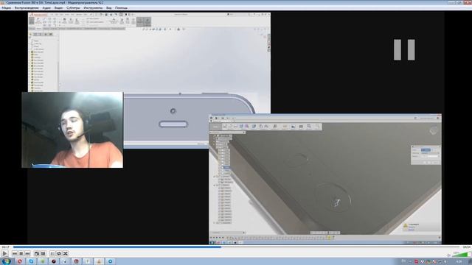472x265 pixels.
Task: Skip to next media track
Action: [27, 253]
